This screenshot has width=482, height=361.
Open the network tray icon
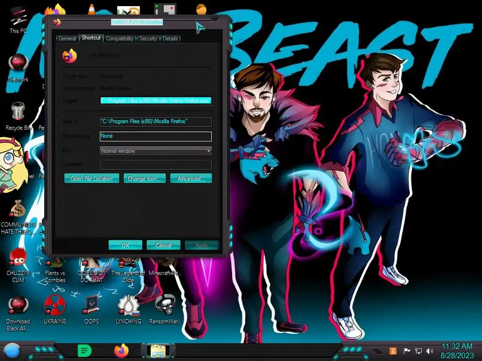(x=418, y=351)
